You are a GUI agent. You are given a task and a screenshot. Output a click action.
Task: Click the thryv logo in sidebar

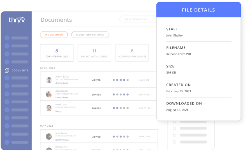17,20
